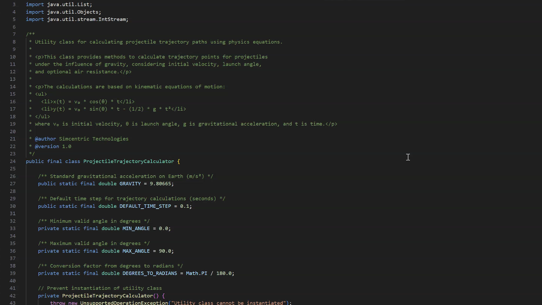Click the DEGREES_TO_RADIANS constant name
This screenshot has width=542, height=305.
150,273
